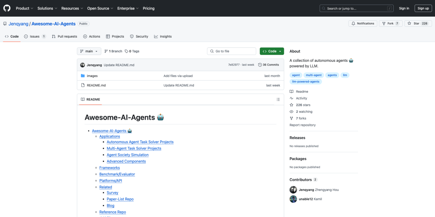
Task: Open the README outline list icon
Action: (x=278, y=99)
